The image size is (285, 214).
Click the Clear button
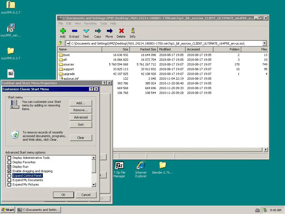click(x=81, y=138)
